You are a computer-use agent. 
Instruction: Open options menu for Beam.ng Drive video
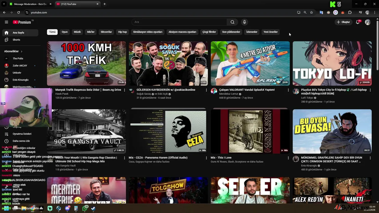tap(124, 90)
